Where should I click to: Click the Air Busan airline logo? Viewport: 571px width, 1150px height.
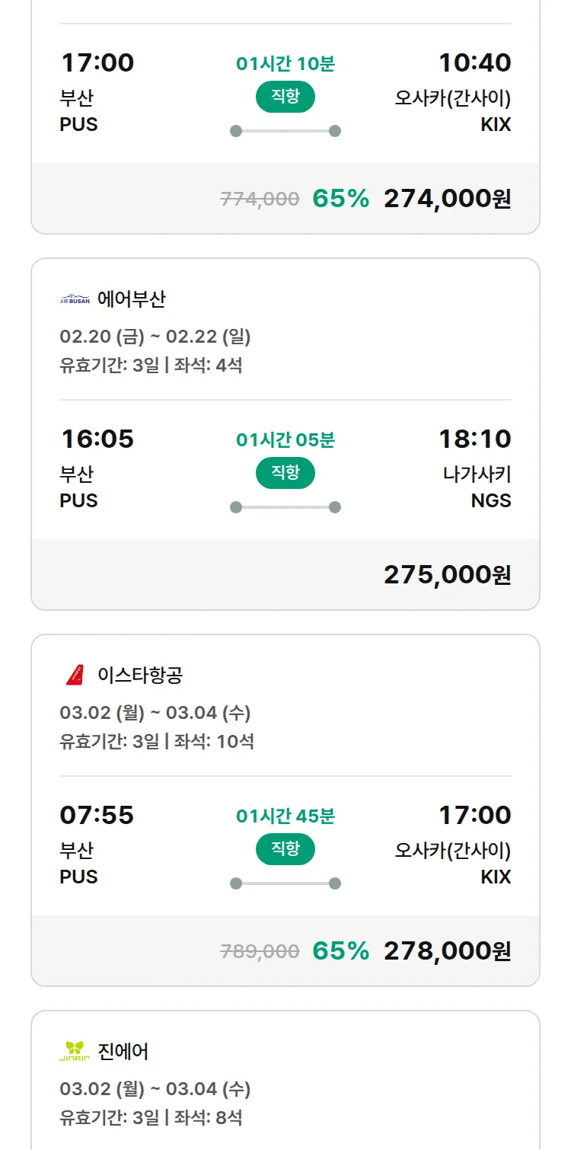pyautogui.click(x=75, y=299)
